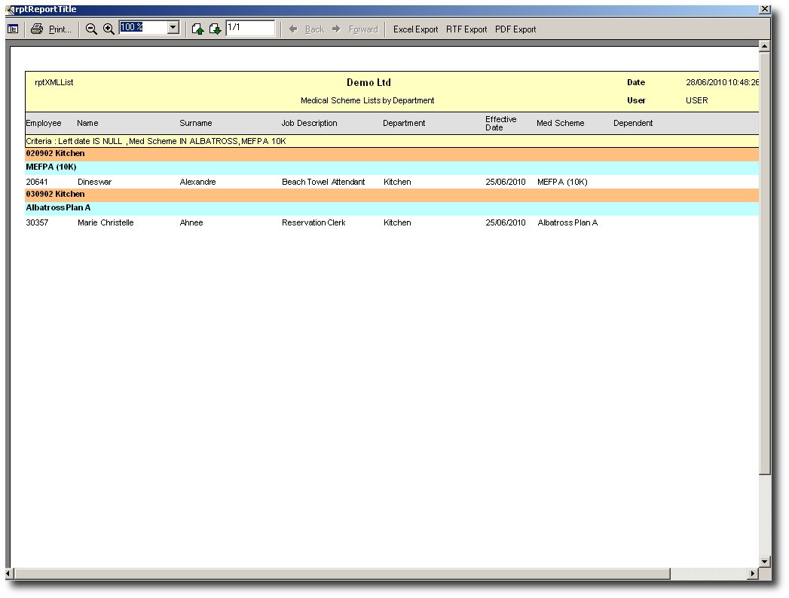Export report with Excel Export
This screenshot has height=598, width=789.
tap(415, 29)
